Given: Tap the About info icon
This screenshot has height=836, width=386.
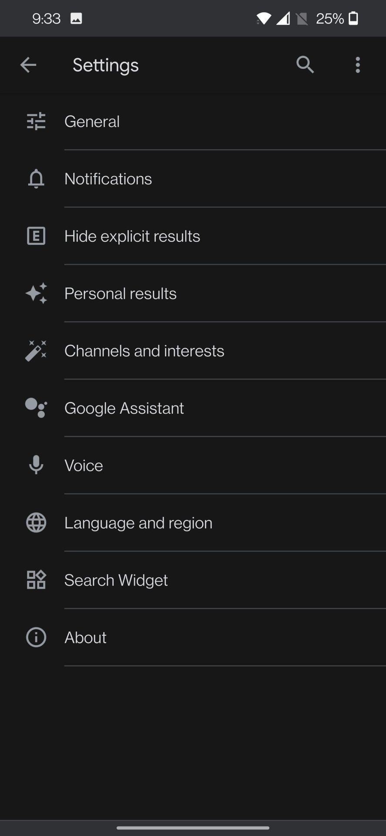Looking at the screenshot, I should click(36, 637).
